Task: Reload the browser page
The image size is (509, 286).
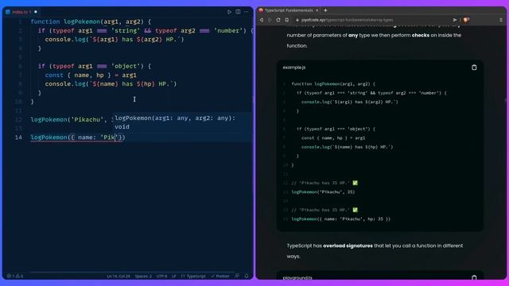Action: [278, 20]
